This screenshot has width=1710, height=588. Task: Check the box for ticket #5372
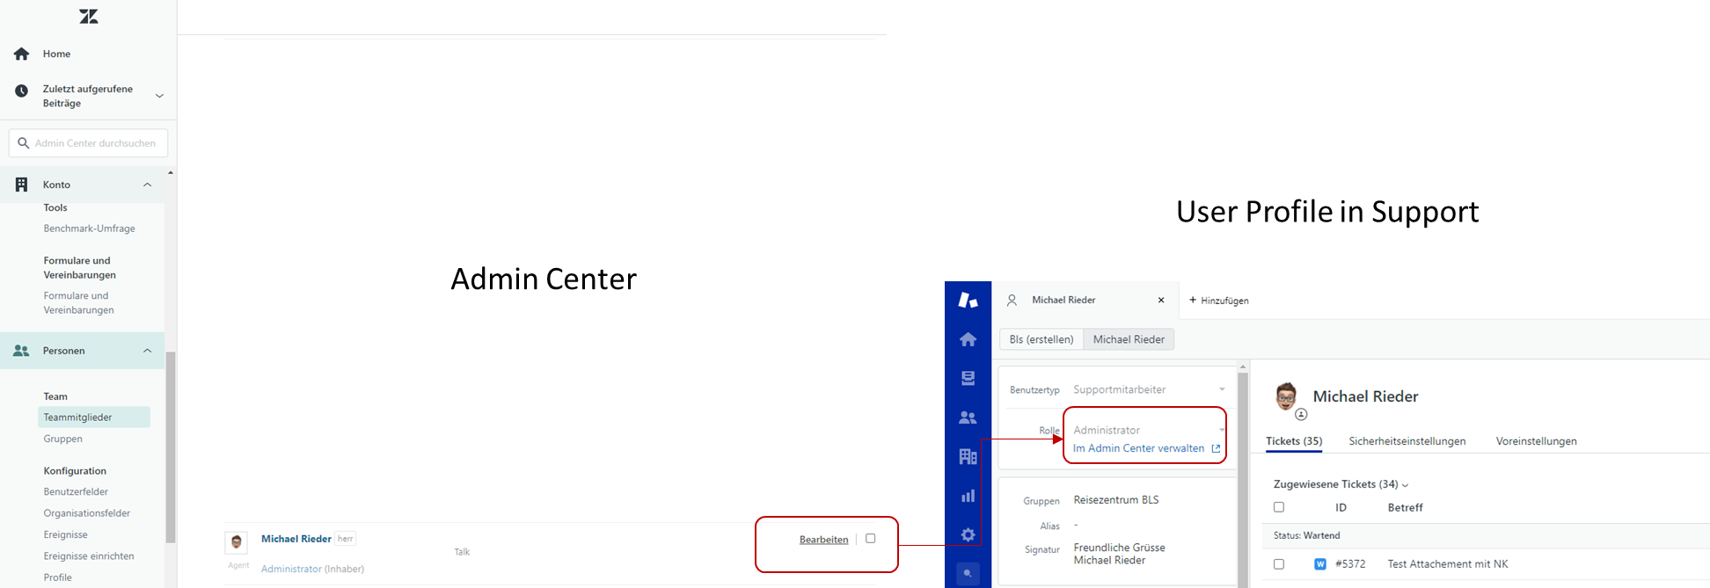tap(1279, 564)
